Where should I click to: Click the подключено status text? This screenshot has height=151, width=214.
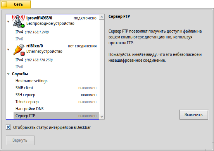(x=85, y=18)
